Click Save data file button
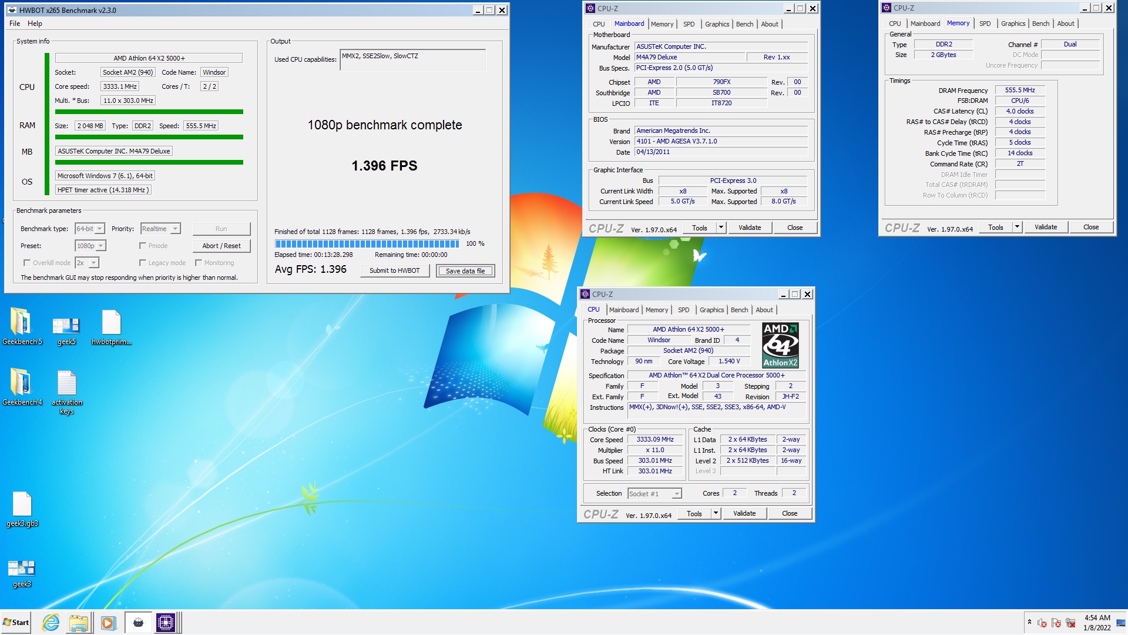 click(465, 270)
